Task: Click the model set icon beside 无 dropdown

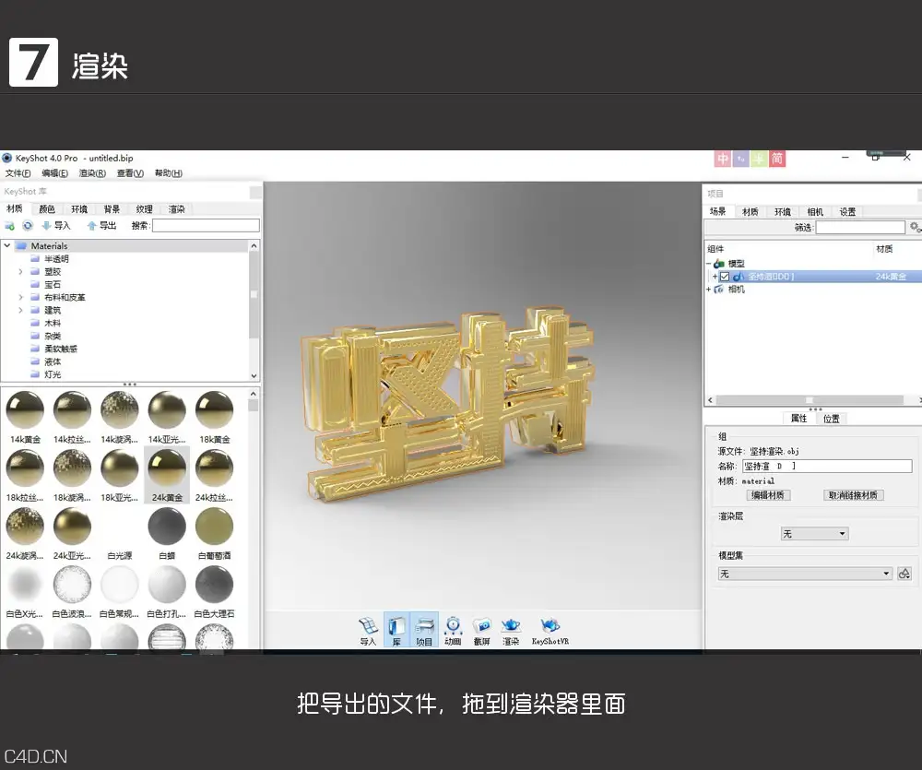Action: pyautogui.click(x=904, y=574)
